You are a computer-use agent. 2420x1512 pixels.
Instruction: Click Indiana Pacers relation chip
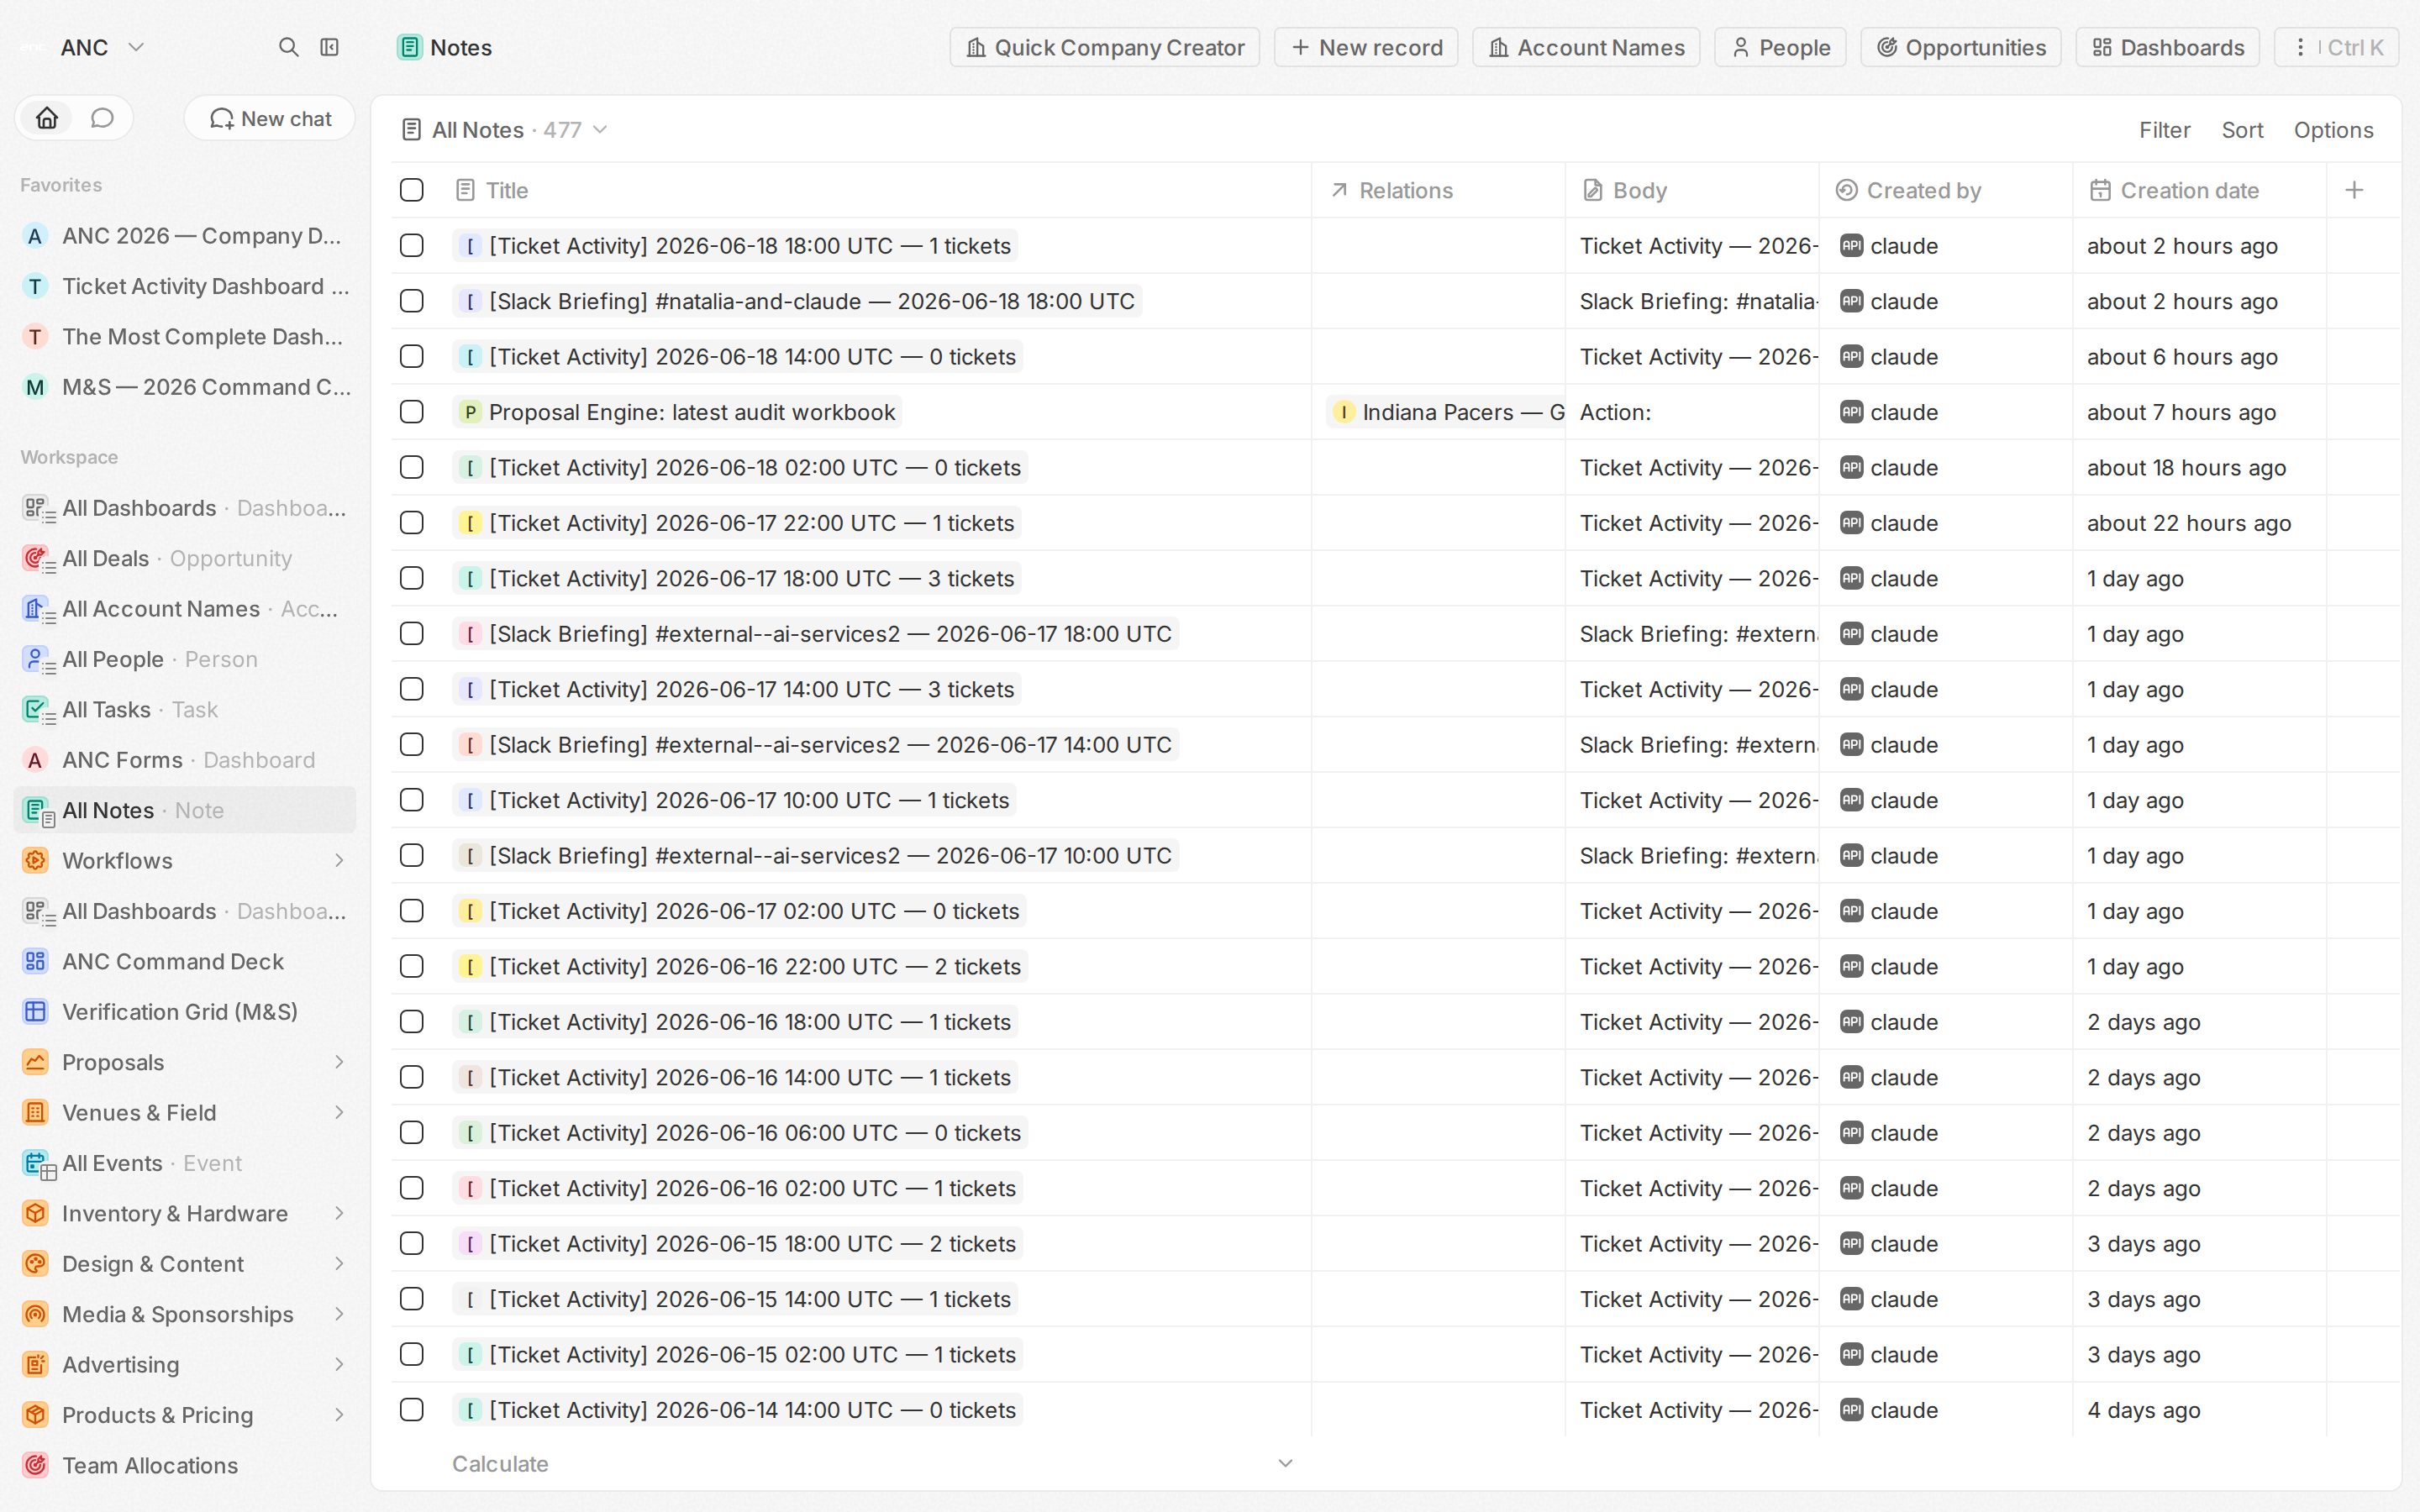coord(1448,412)
